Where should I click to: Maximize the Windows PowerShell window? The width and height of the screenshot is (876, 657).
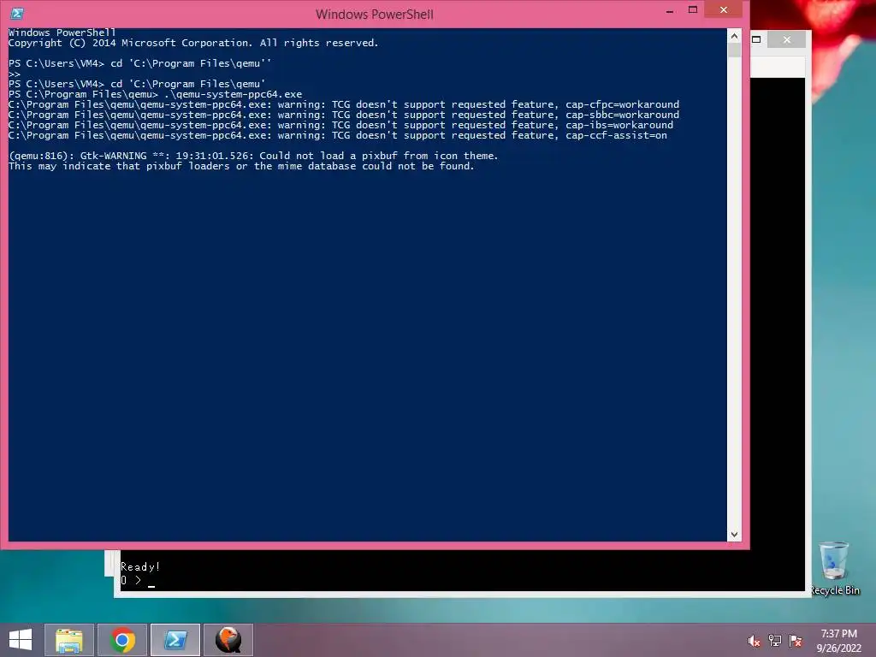(693, 9)
